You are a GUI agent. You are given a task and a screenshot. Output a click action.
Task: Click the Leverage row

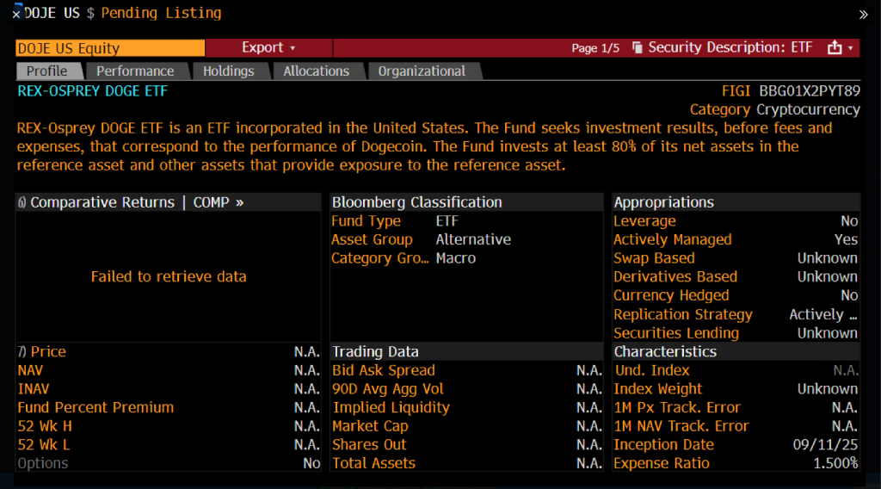[736, 221]
